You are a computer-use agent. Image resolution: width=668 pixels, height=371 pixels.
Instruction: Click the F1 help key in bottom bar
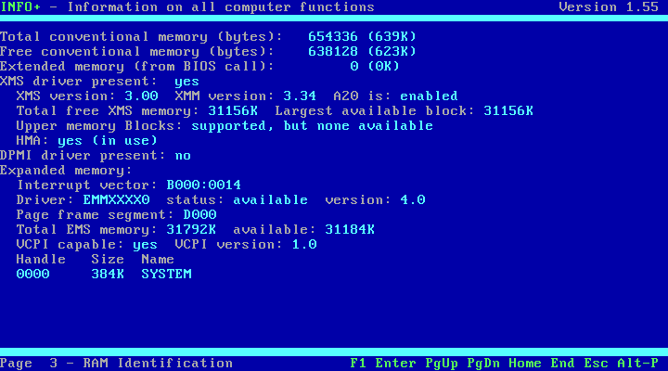pos(358,363)
